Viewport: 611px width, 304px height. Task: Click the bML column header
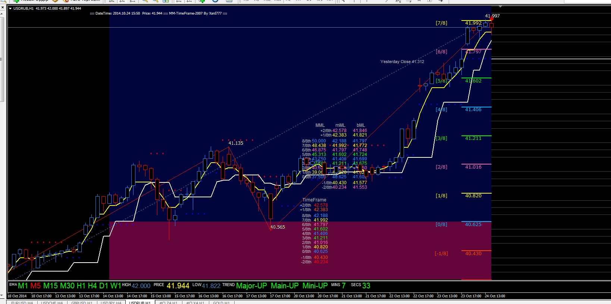(361, 125)
